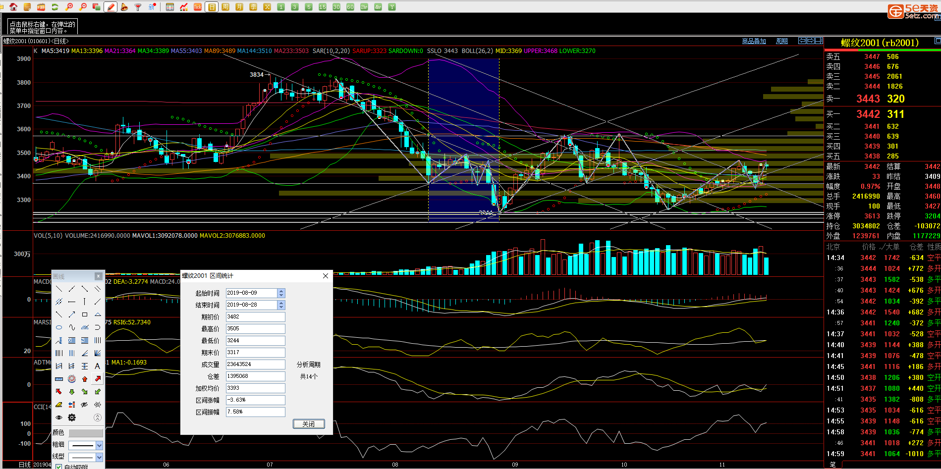The height and width of the screenshot is (469, 941).
Task: Select the monthly '月' period button
Action: pyautogui.click(x=239, y=7)
